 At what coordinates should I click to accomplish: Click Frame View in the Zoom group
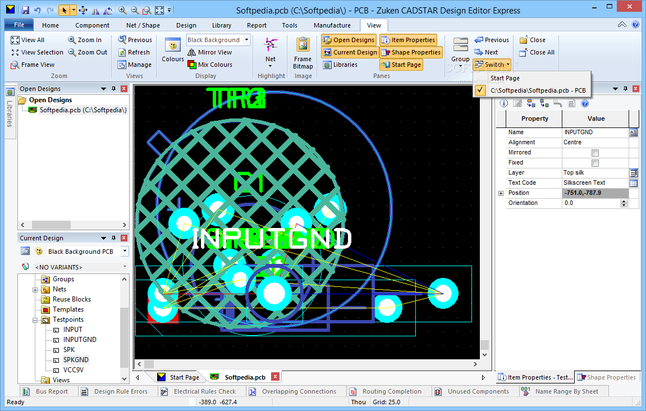(33, 65)
